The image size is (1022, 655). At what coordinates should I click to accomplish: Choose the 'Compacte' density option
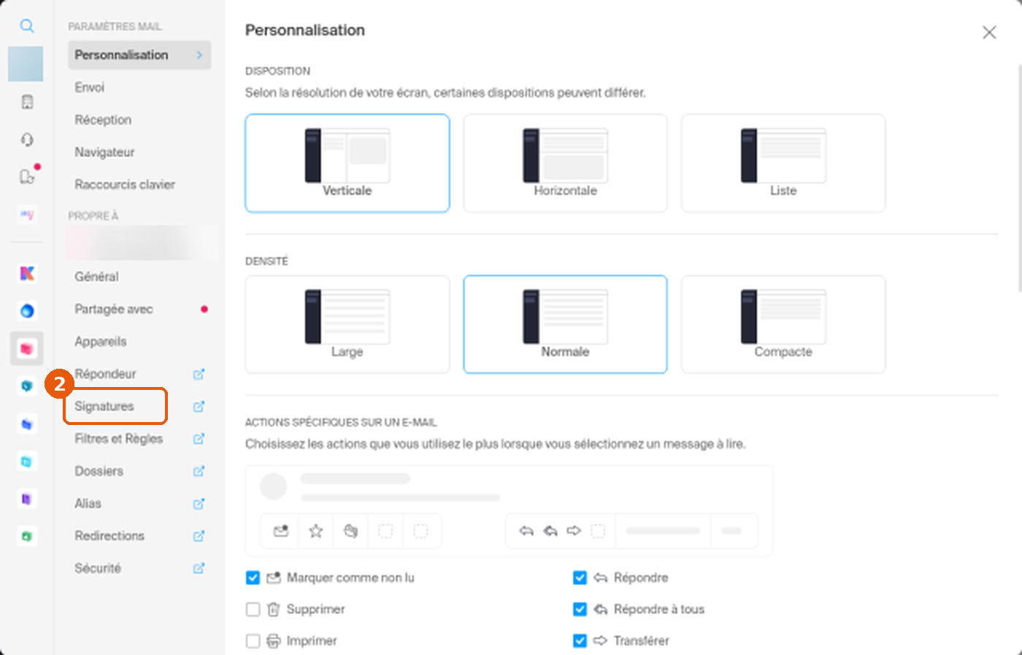click(783, 324)
